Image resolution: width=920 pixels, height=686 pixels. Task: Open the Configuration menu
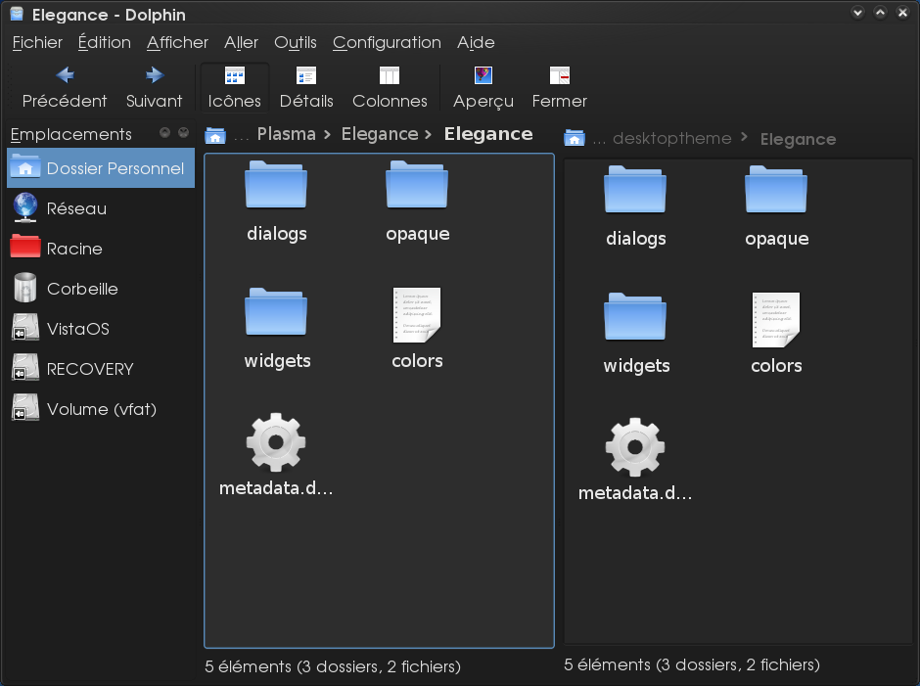coord(387,42)
